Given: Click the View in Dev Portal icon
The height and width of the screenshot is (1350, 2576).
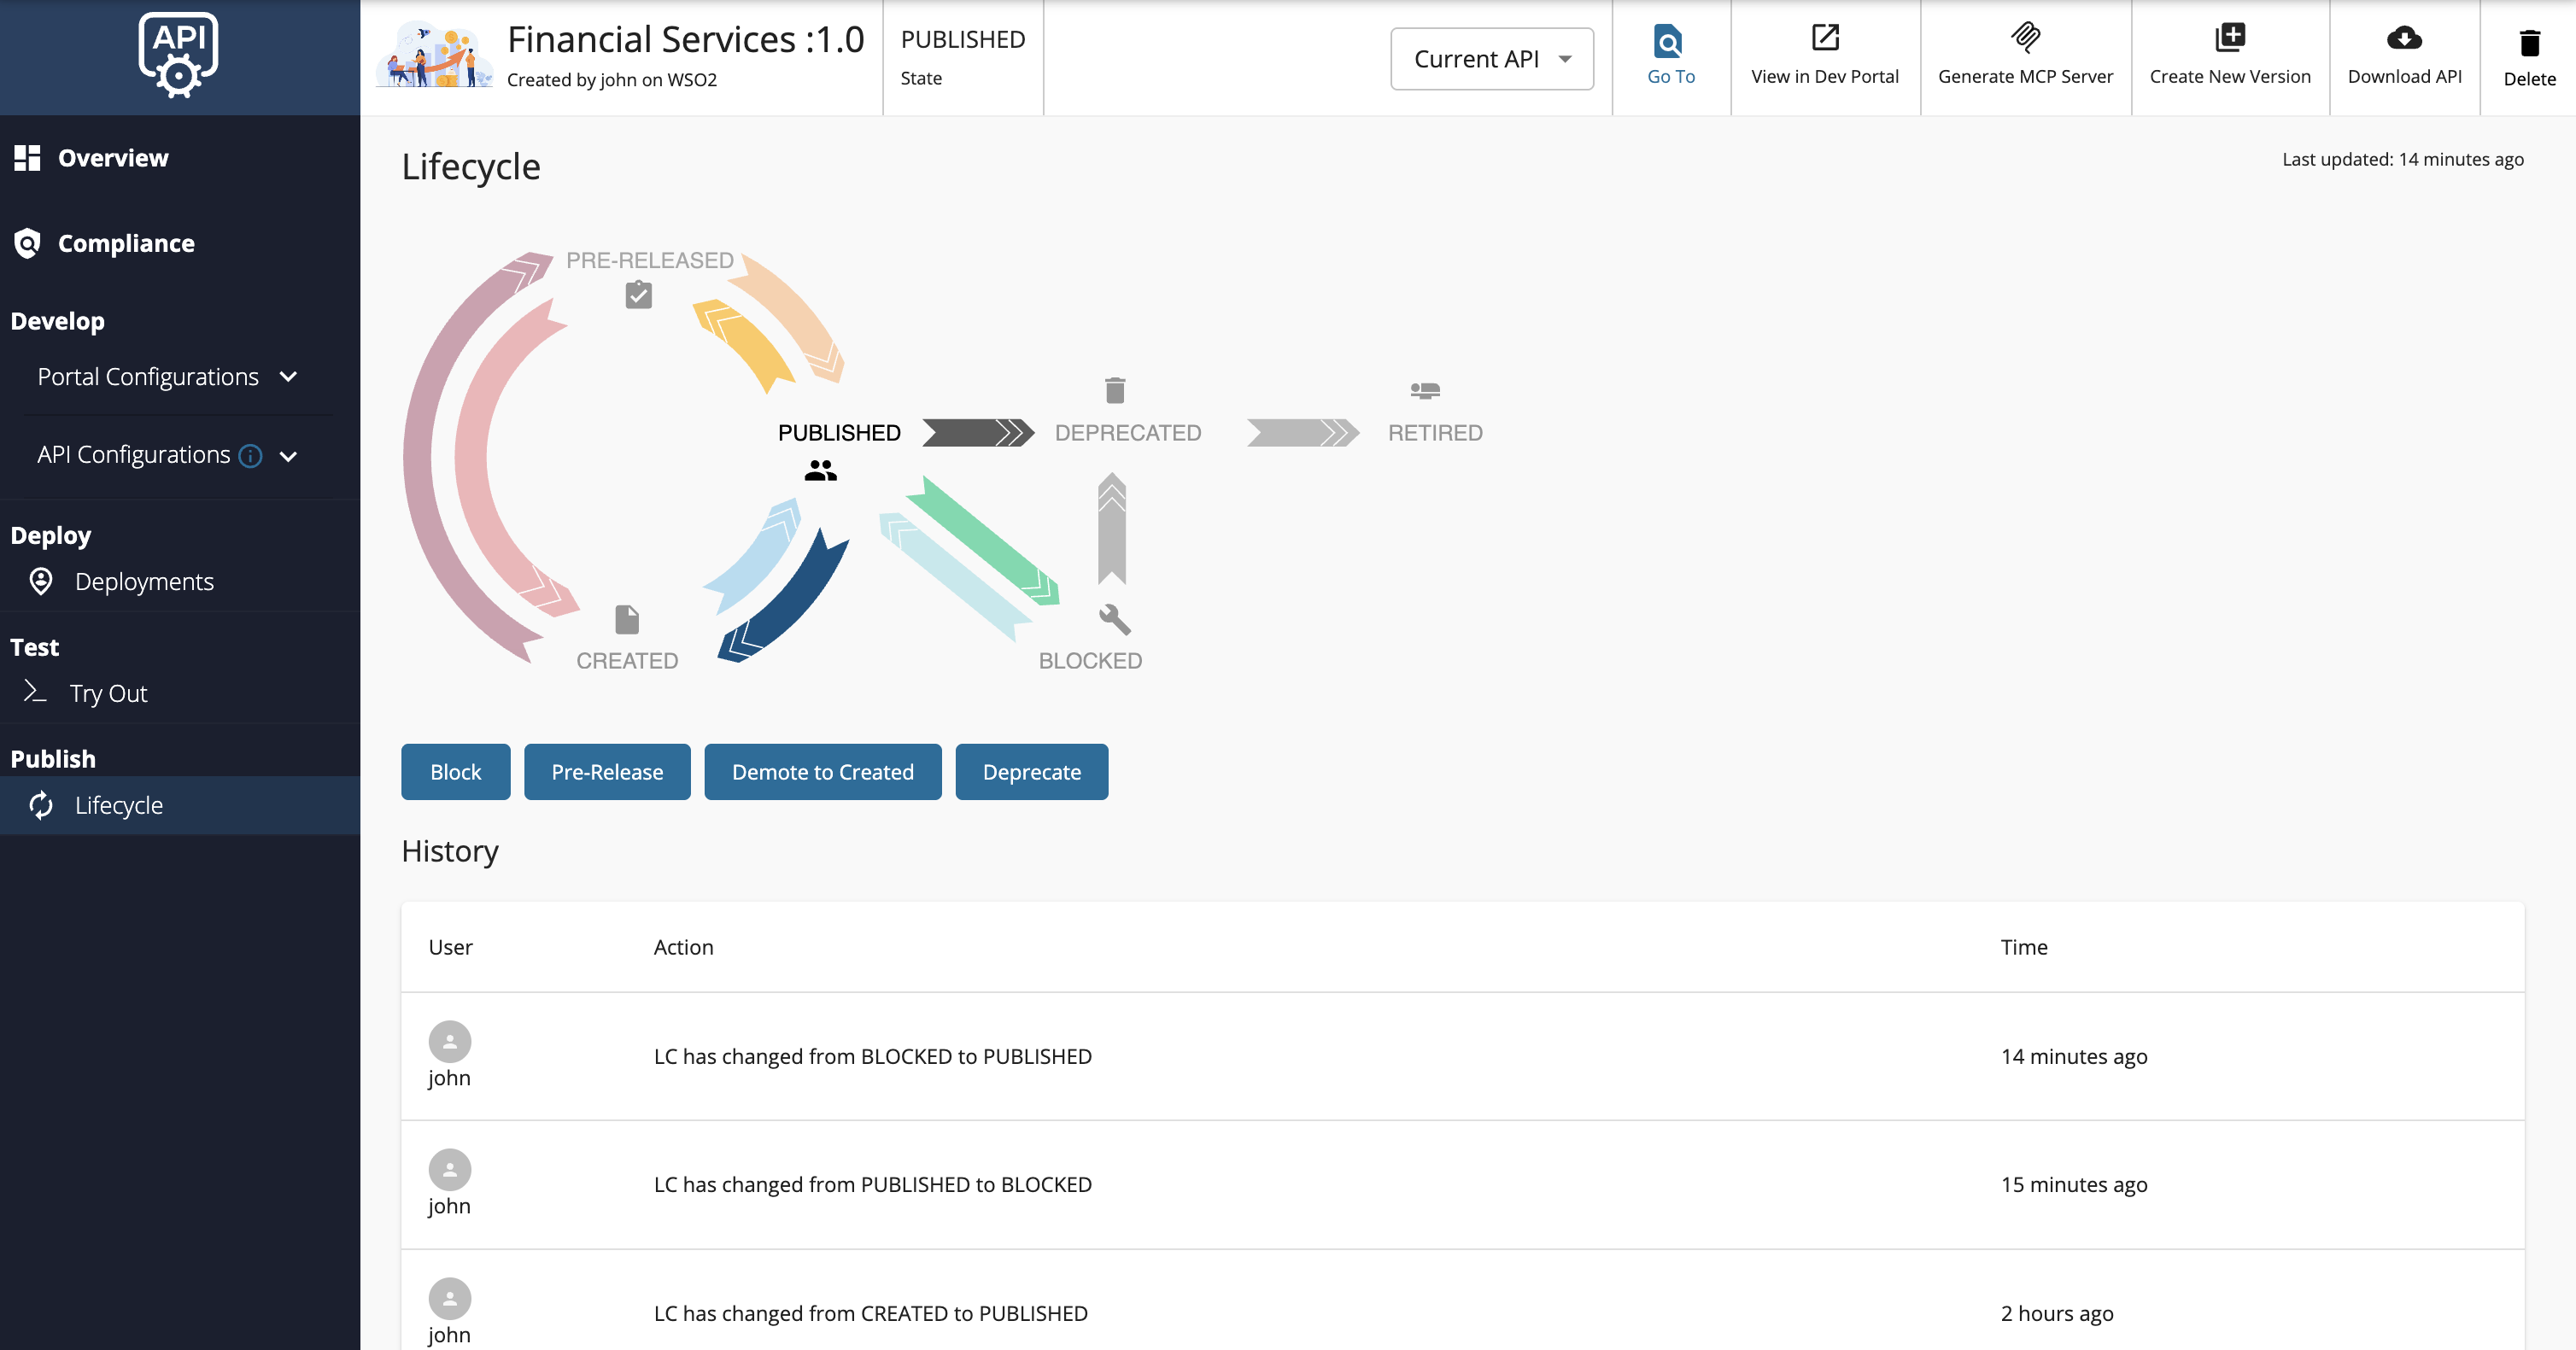Looking at the screenshot, I should point(1825,37).
